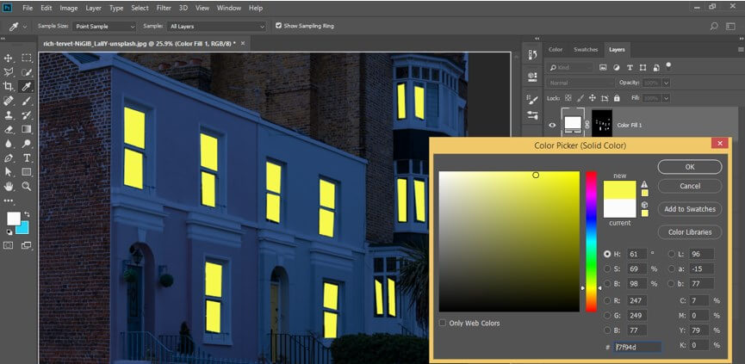Select the Dodge tool
This screenshot has height=364, width=745.
click(x=27, y=144)
